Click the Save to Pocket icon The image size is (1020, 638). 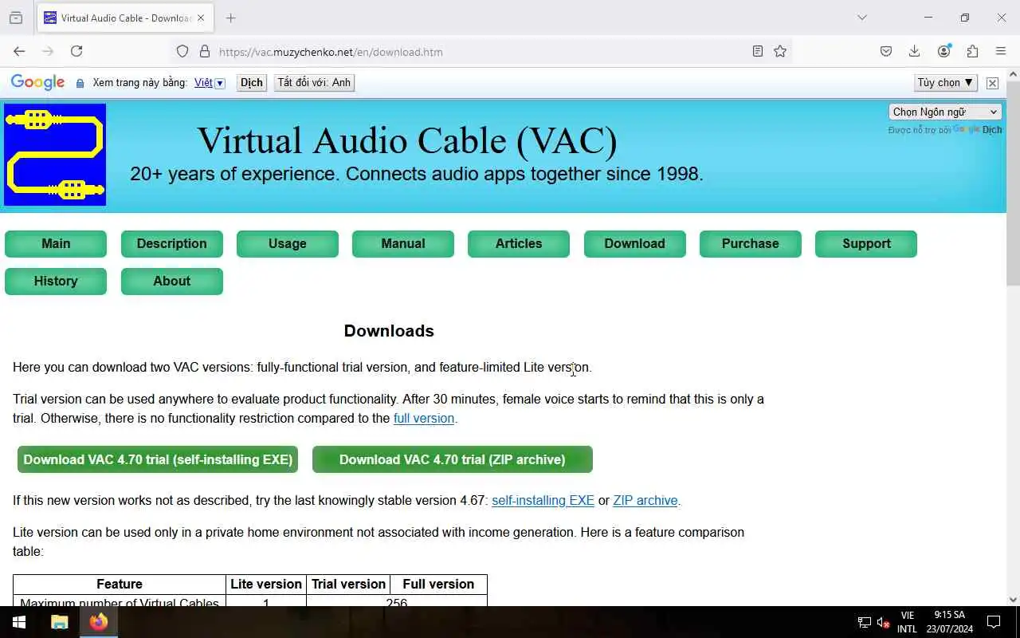click(886, 51)
